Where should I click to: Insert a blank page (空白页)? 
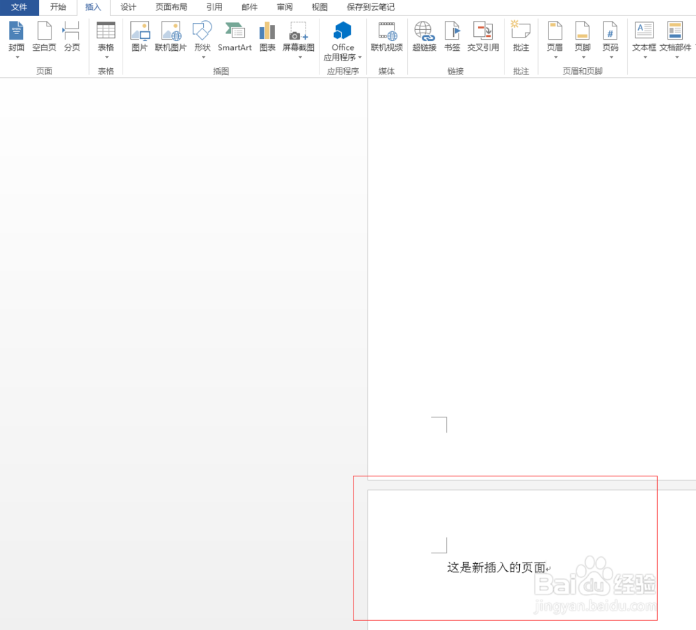(45, 37)
